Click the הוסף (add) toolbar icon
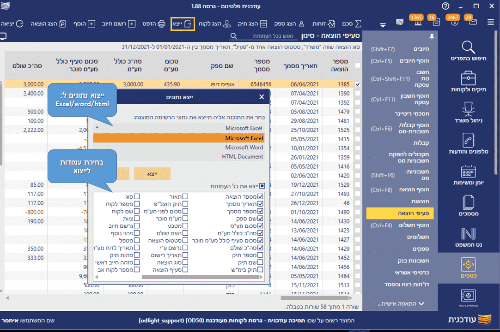 tap(84, 24)
